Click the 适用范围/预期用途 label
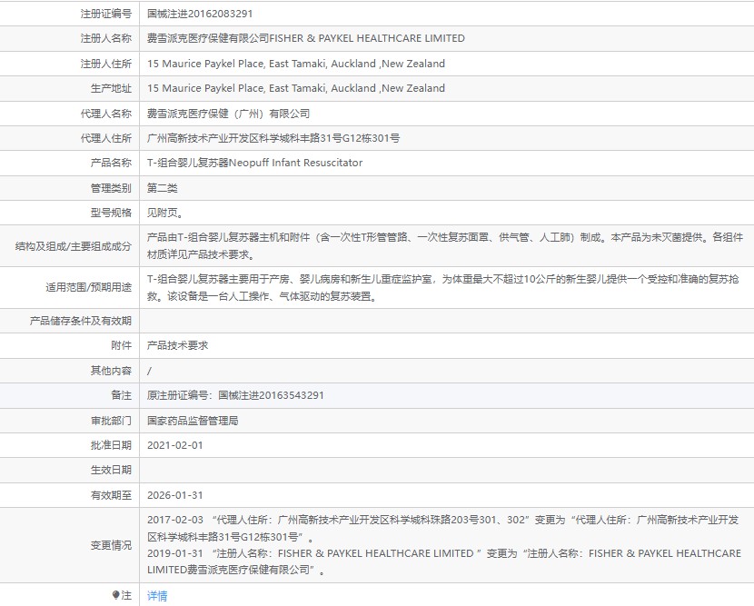Image resolution: width=754 pixels, height=606 pixels. click(88, 288)
